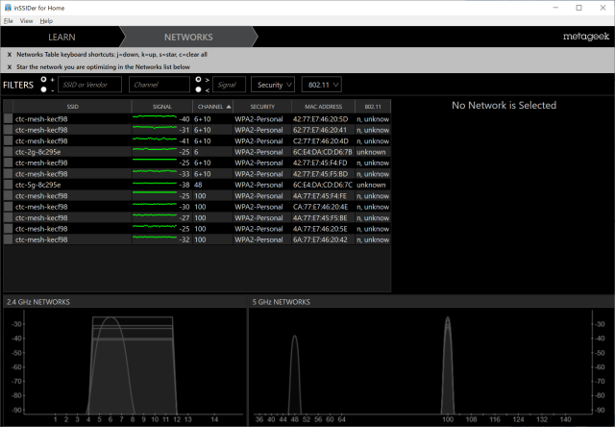Open the Security filter dropdown

(273, 85)
